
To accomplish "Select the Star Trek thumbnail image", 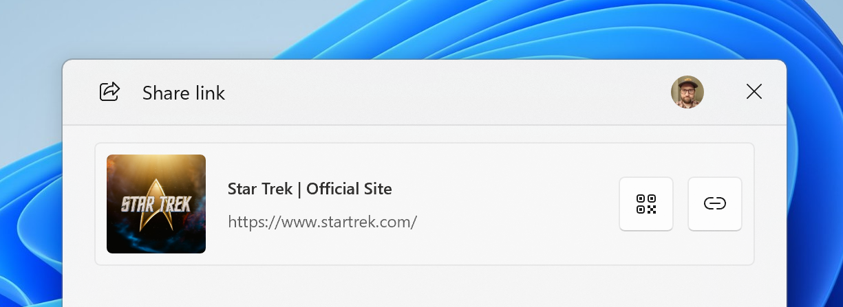I will pyautogui.click(x=156, y=204).
